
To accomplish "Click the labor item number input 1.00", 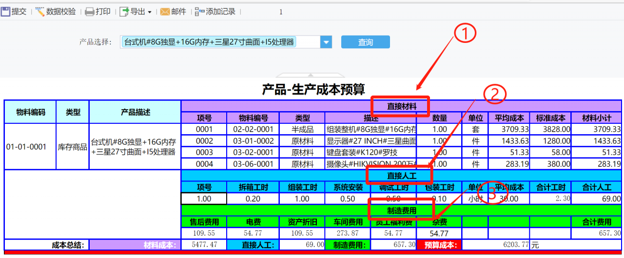I will tap(204, 198).
